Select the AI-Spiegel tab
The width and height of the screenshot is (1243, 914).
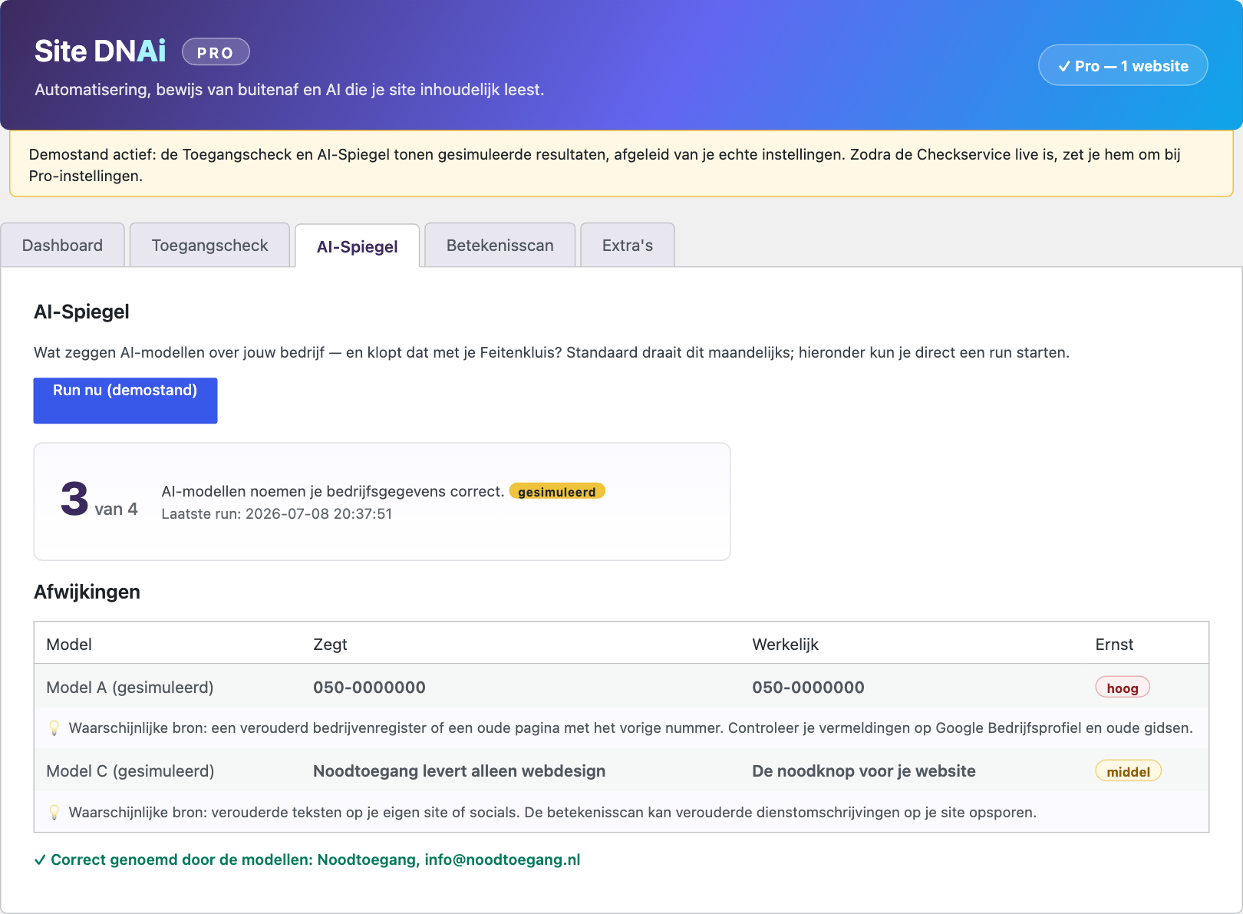[357, 246]
